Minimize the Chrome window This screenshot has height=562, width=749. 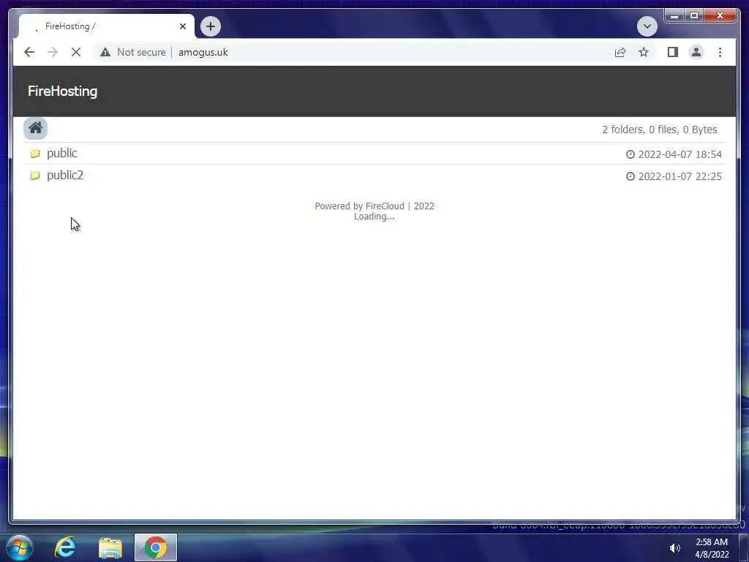(x=674, y=16)
